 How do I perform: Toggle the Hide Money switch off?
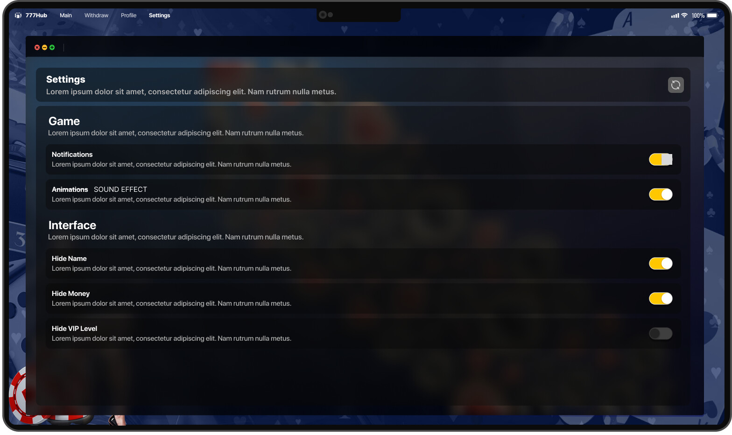coord(661,299)
